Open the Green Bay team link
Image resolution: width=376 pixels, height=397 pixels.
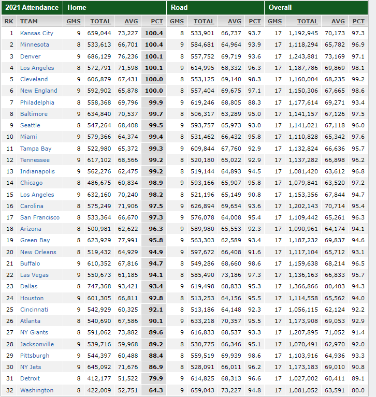click(35, 240)
